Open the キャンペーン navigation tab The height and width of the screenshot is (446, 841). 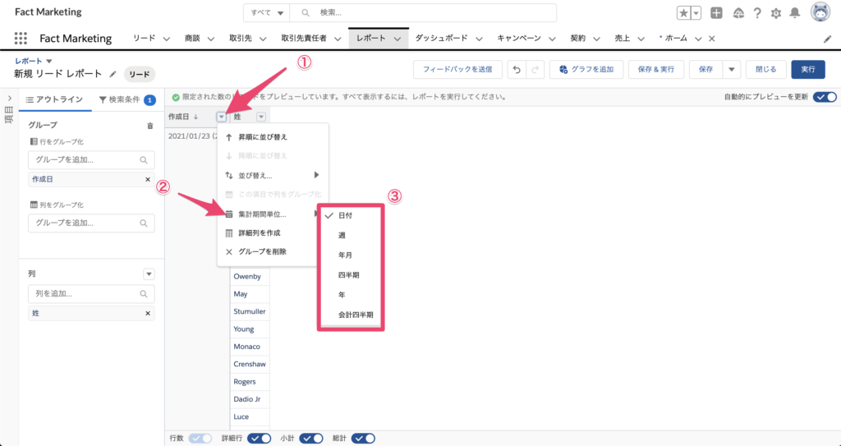[x=519, y=39]
